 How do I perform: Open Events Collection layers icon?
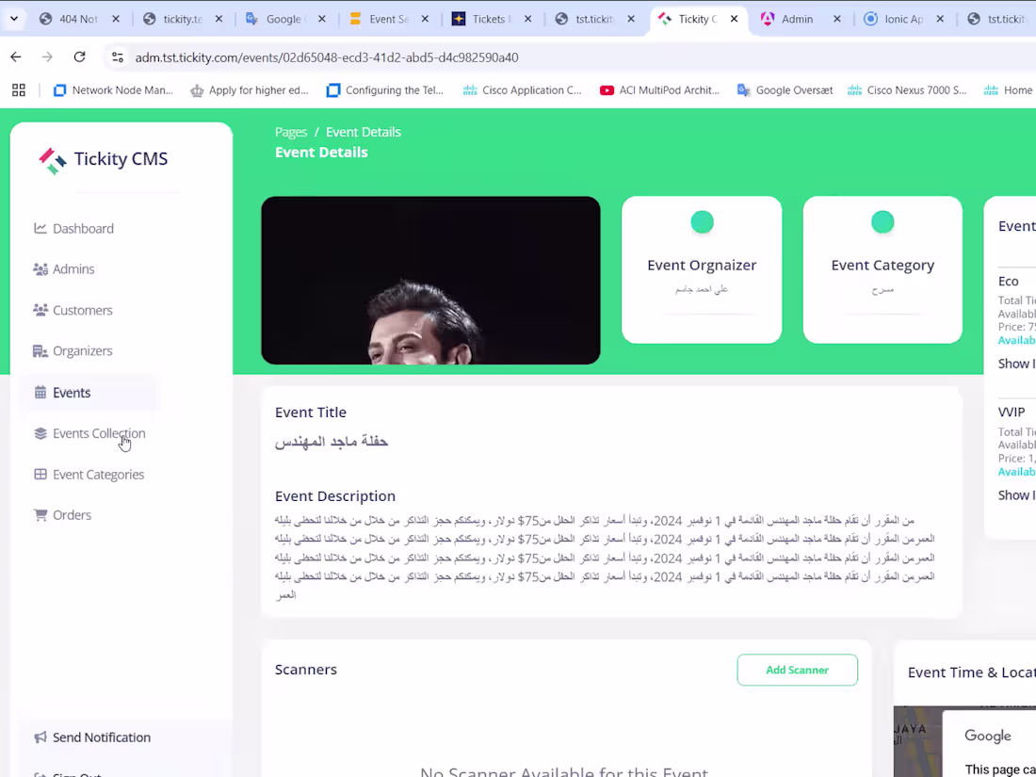click(40, 433)
